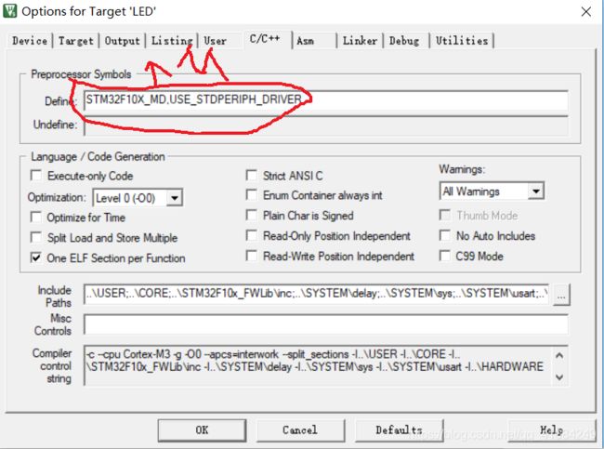604x449 pixels.
Task: Switch to the Linker tab
Action: 359,41
